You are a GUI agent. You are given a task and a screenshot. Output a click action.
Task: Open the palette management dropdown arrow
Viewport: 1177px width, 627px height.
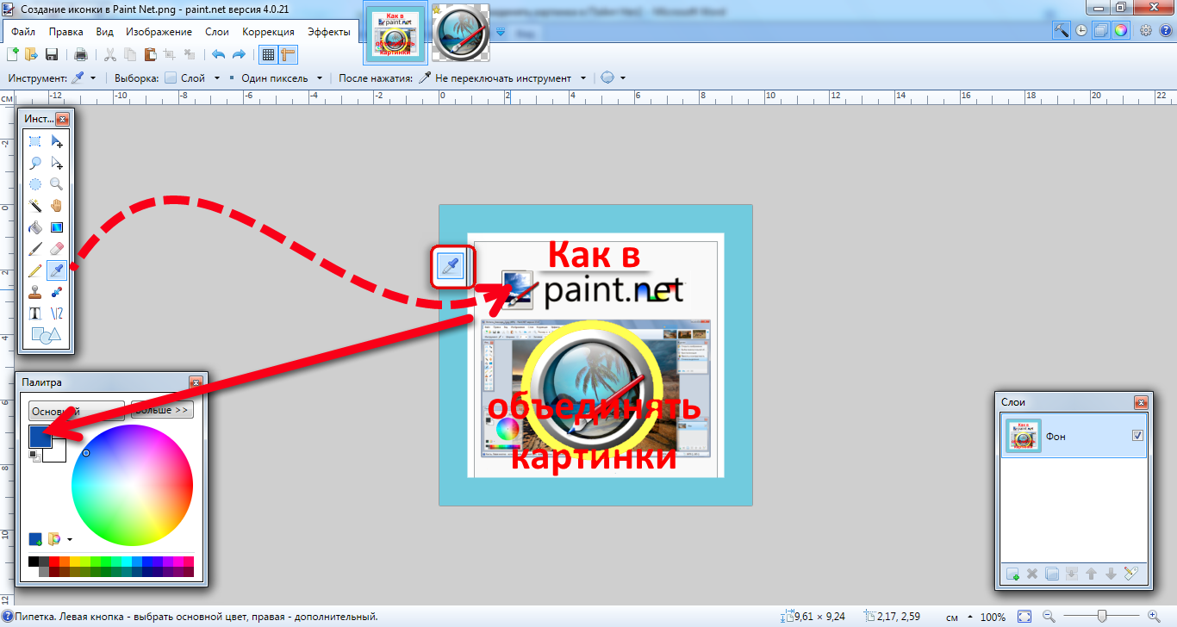(x=70, y=540)
